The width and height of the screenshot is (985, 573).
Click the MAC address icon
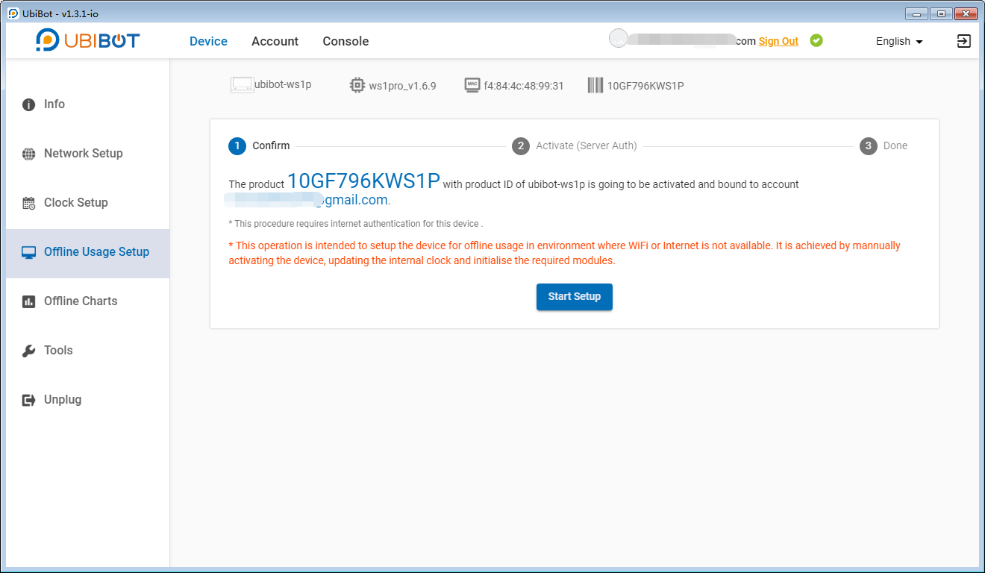[472, 85]
